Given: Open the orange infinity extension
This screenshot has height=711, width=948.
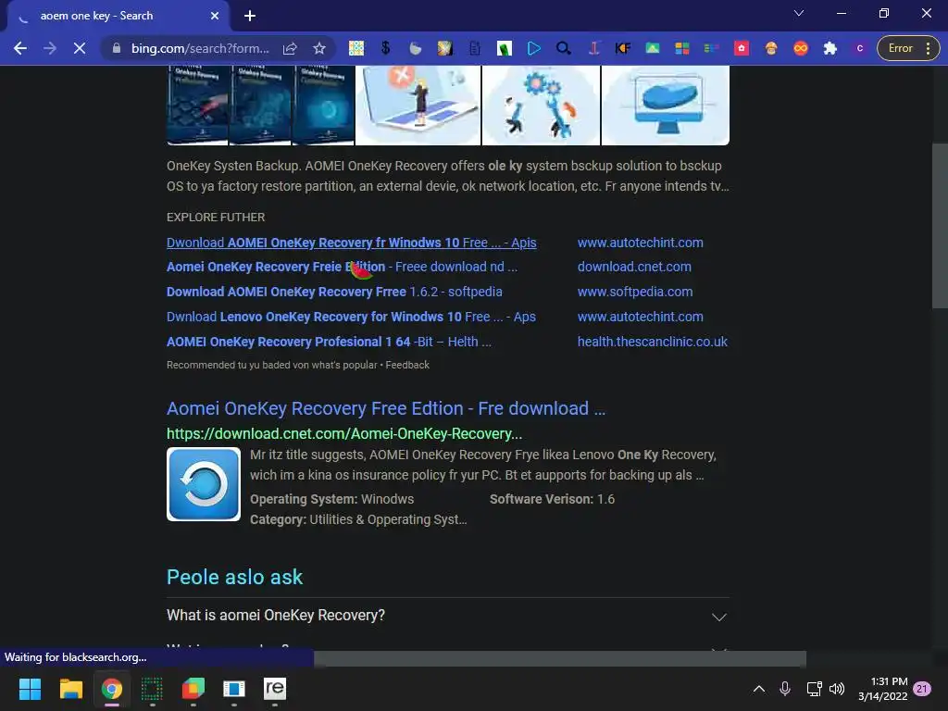Looking at the screenshot, I should [x=801, y=48].
